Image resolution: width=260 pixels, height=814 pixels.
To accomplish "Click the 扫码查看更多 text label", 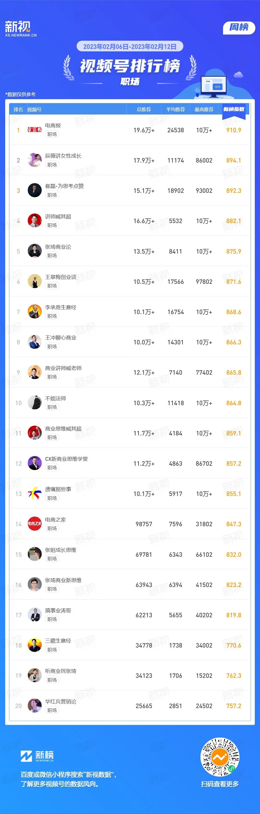I will (x=220, y=784).
